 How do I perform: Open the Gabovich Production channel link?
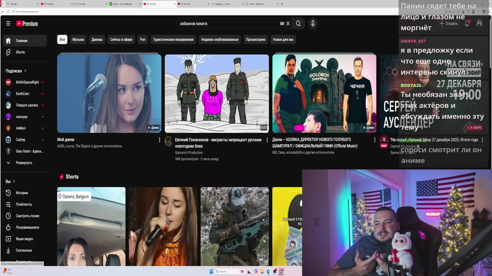click(189, 153)
